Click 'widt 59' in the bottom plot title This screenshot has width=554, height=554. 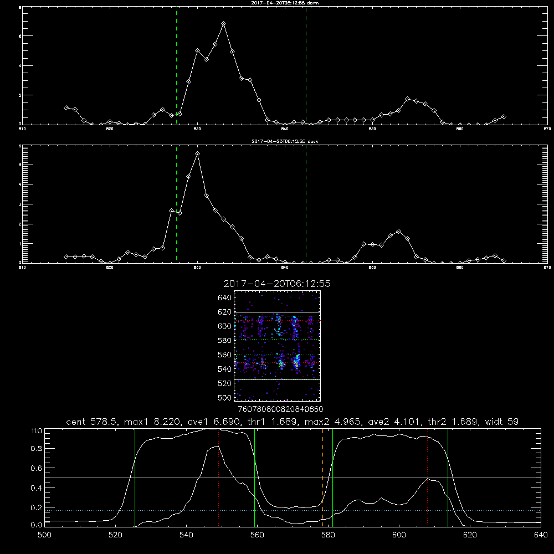(502, 422)
